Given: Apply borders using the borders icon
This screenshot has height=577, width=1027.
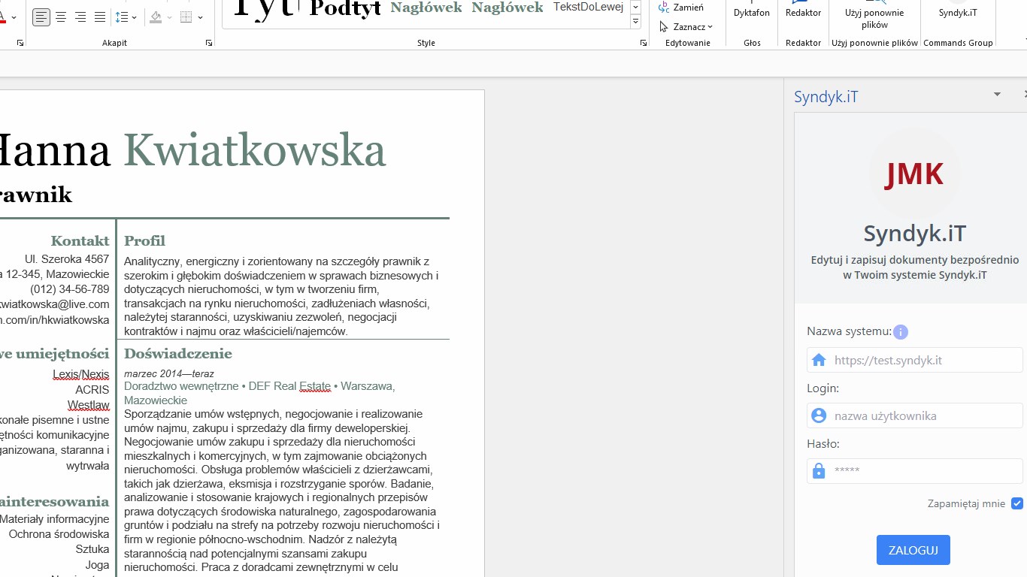Looking at the screenshot, I should pos(186,17).
